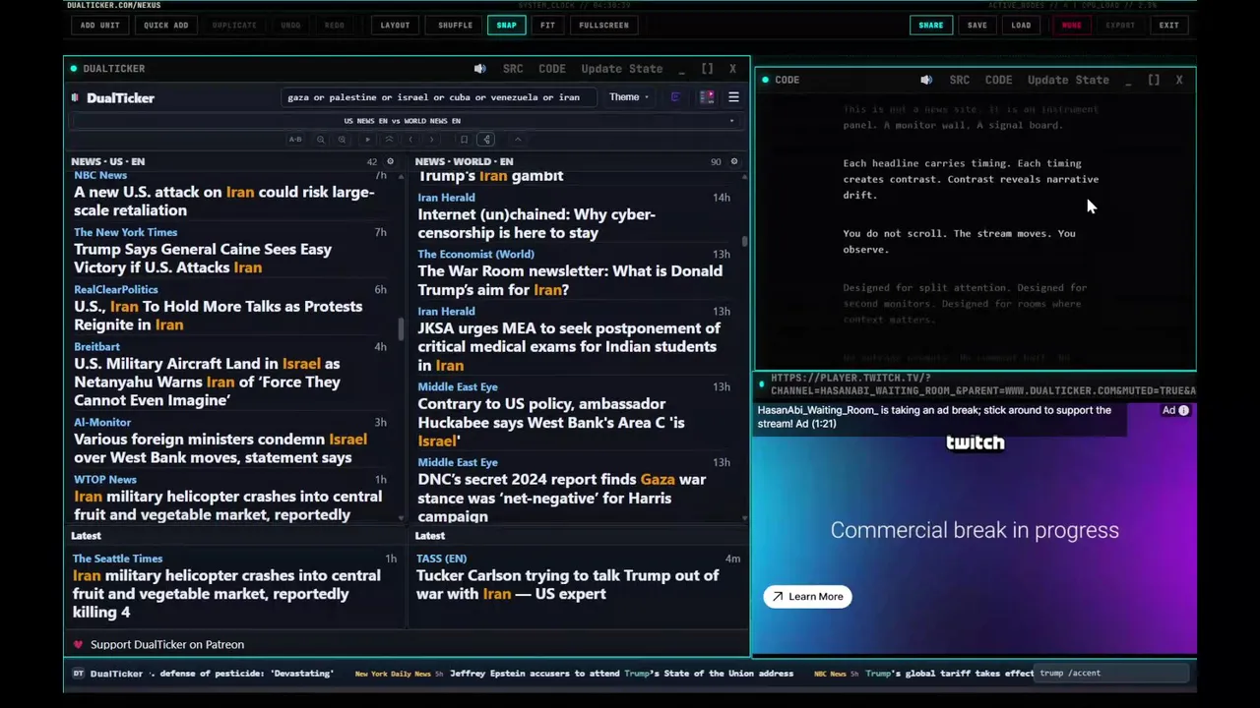Mute the DUALTICKER panel with its speaker icon
This screenshot has width=1260, height=708.
[479, 69]
